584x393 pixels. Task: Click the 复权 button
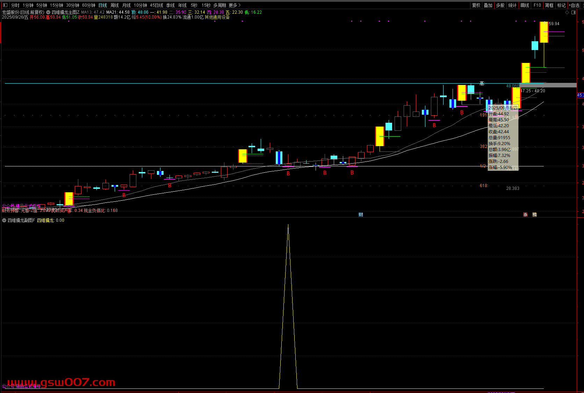pyautogui.click(x=476, y=5)
